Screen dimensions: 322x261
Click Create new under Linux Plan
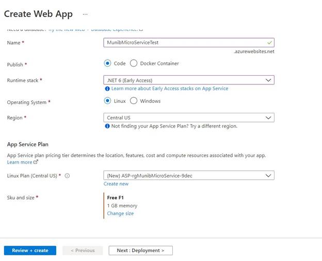click(x=116, y=184)
